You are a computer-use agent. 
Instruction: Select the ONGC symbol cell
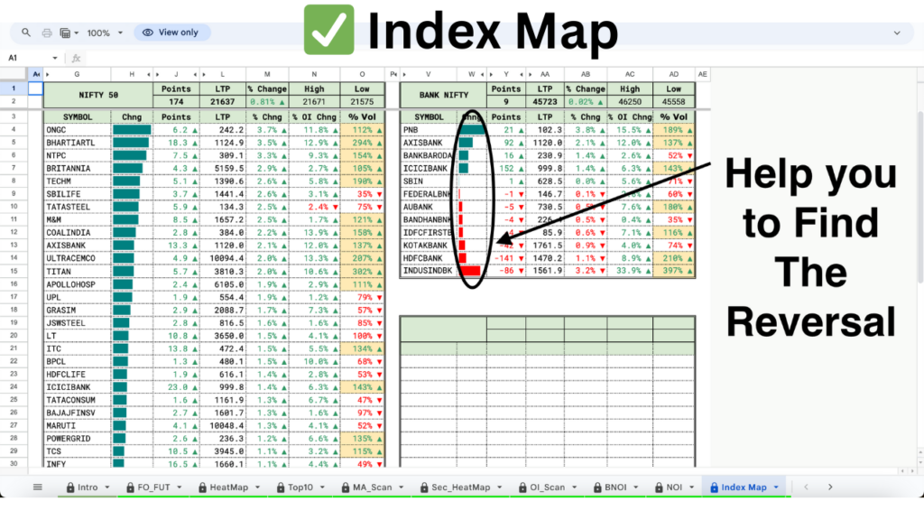[x=77, y=130]
